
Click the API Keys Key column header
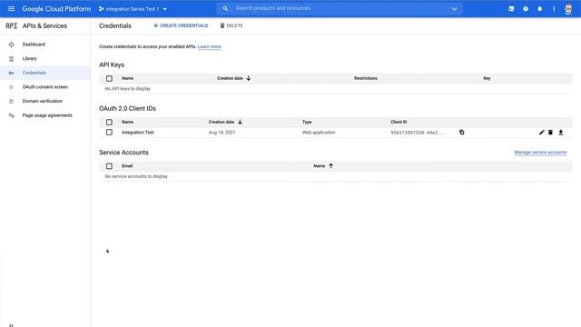[487, 78]
